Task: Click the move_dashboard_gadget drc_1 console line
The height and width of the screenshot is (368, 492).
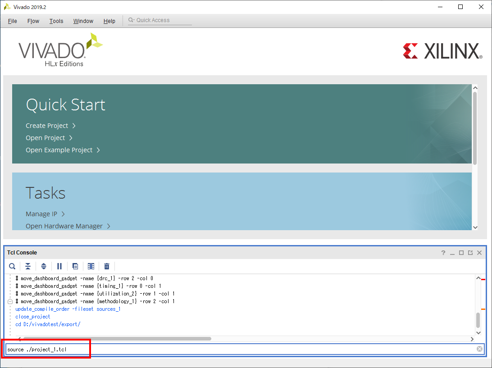Action: click(x=84, y=278)
